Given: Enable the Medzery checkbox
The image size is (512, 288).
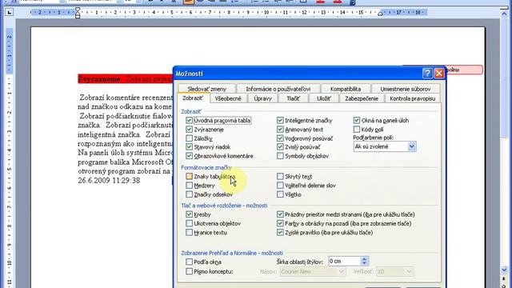Looking at the screenshot, I should [x=189, y=186].
